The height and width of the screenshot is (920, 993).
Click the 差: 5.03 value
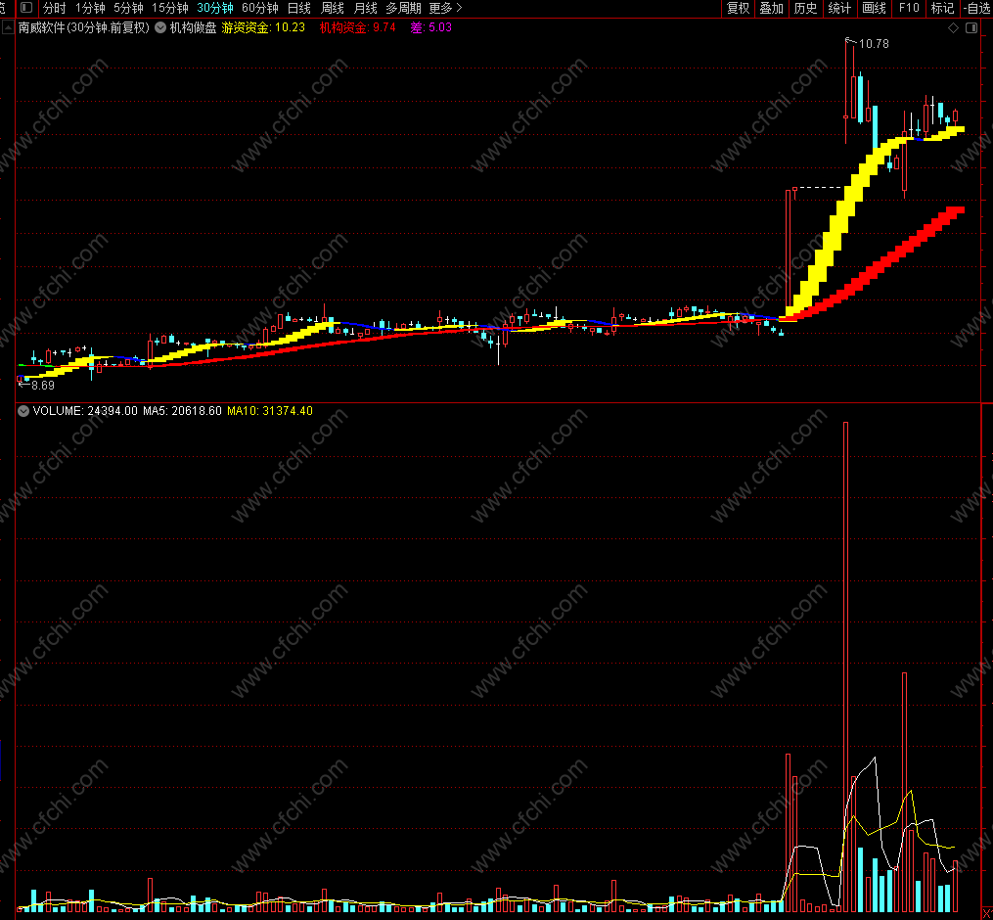click(430, 27)
